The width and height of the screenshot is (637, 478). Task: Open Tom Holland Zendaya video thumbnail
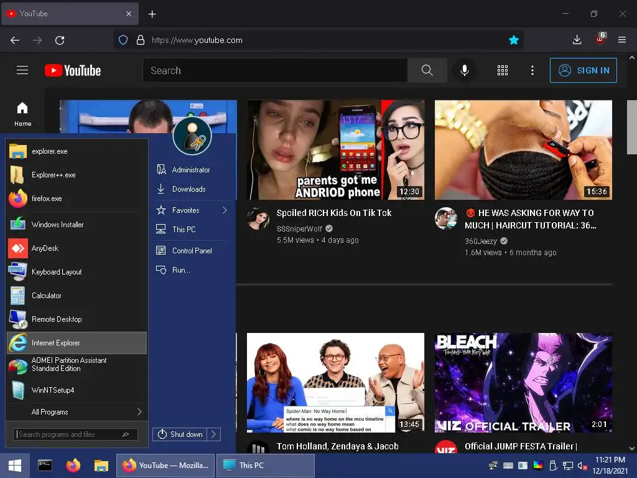[x=335, y=383]
